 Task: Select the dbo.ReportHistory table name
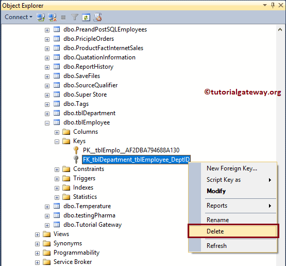coord(88,67)
